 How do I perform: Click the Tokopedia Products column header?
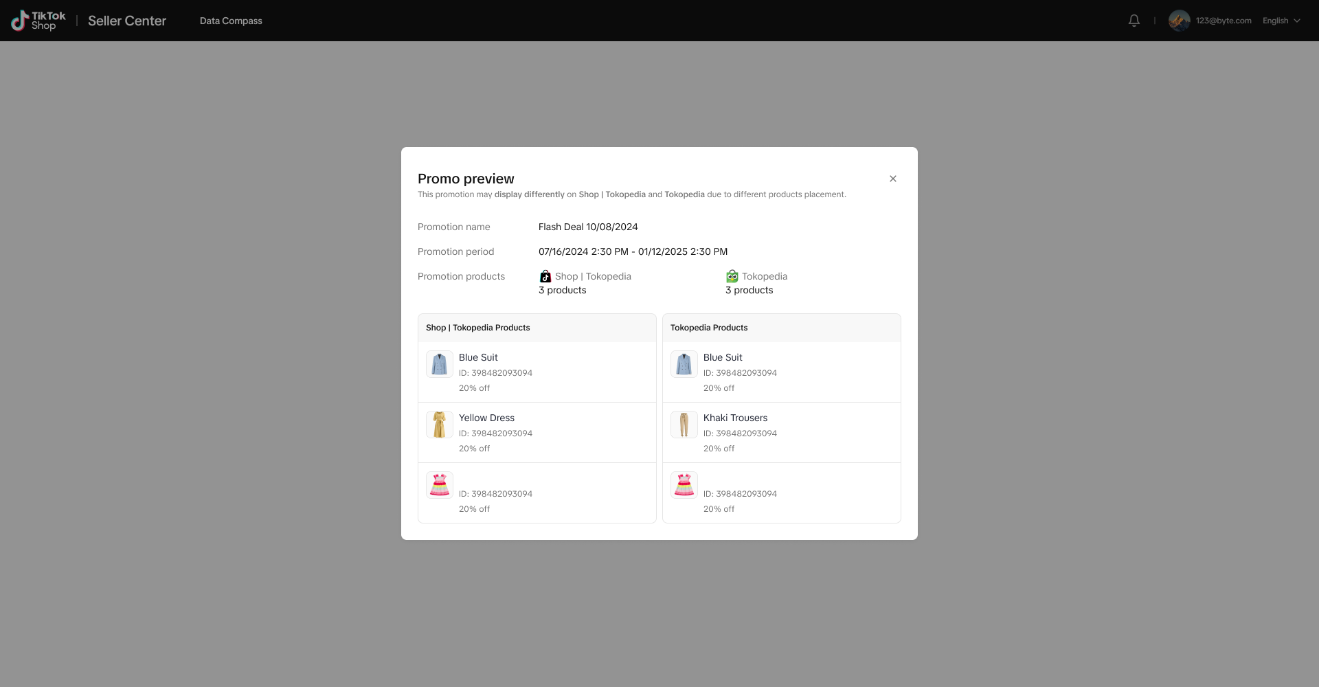[709, 328]
